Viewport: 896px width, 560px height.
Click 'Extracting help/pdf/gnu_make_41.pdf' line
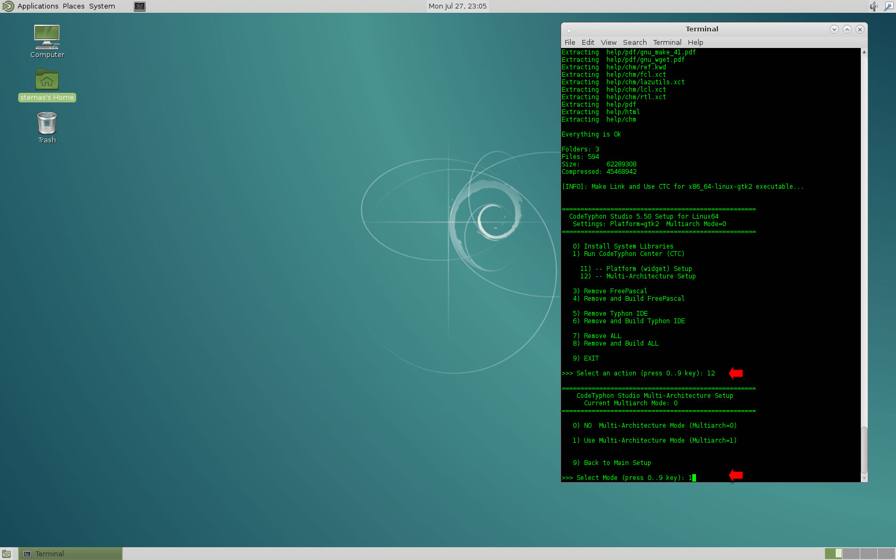(x=629, y=52)
